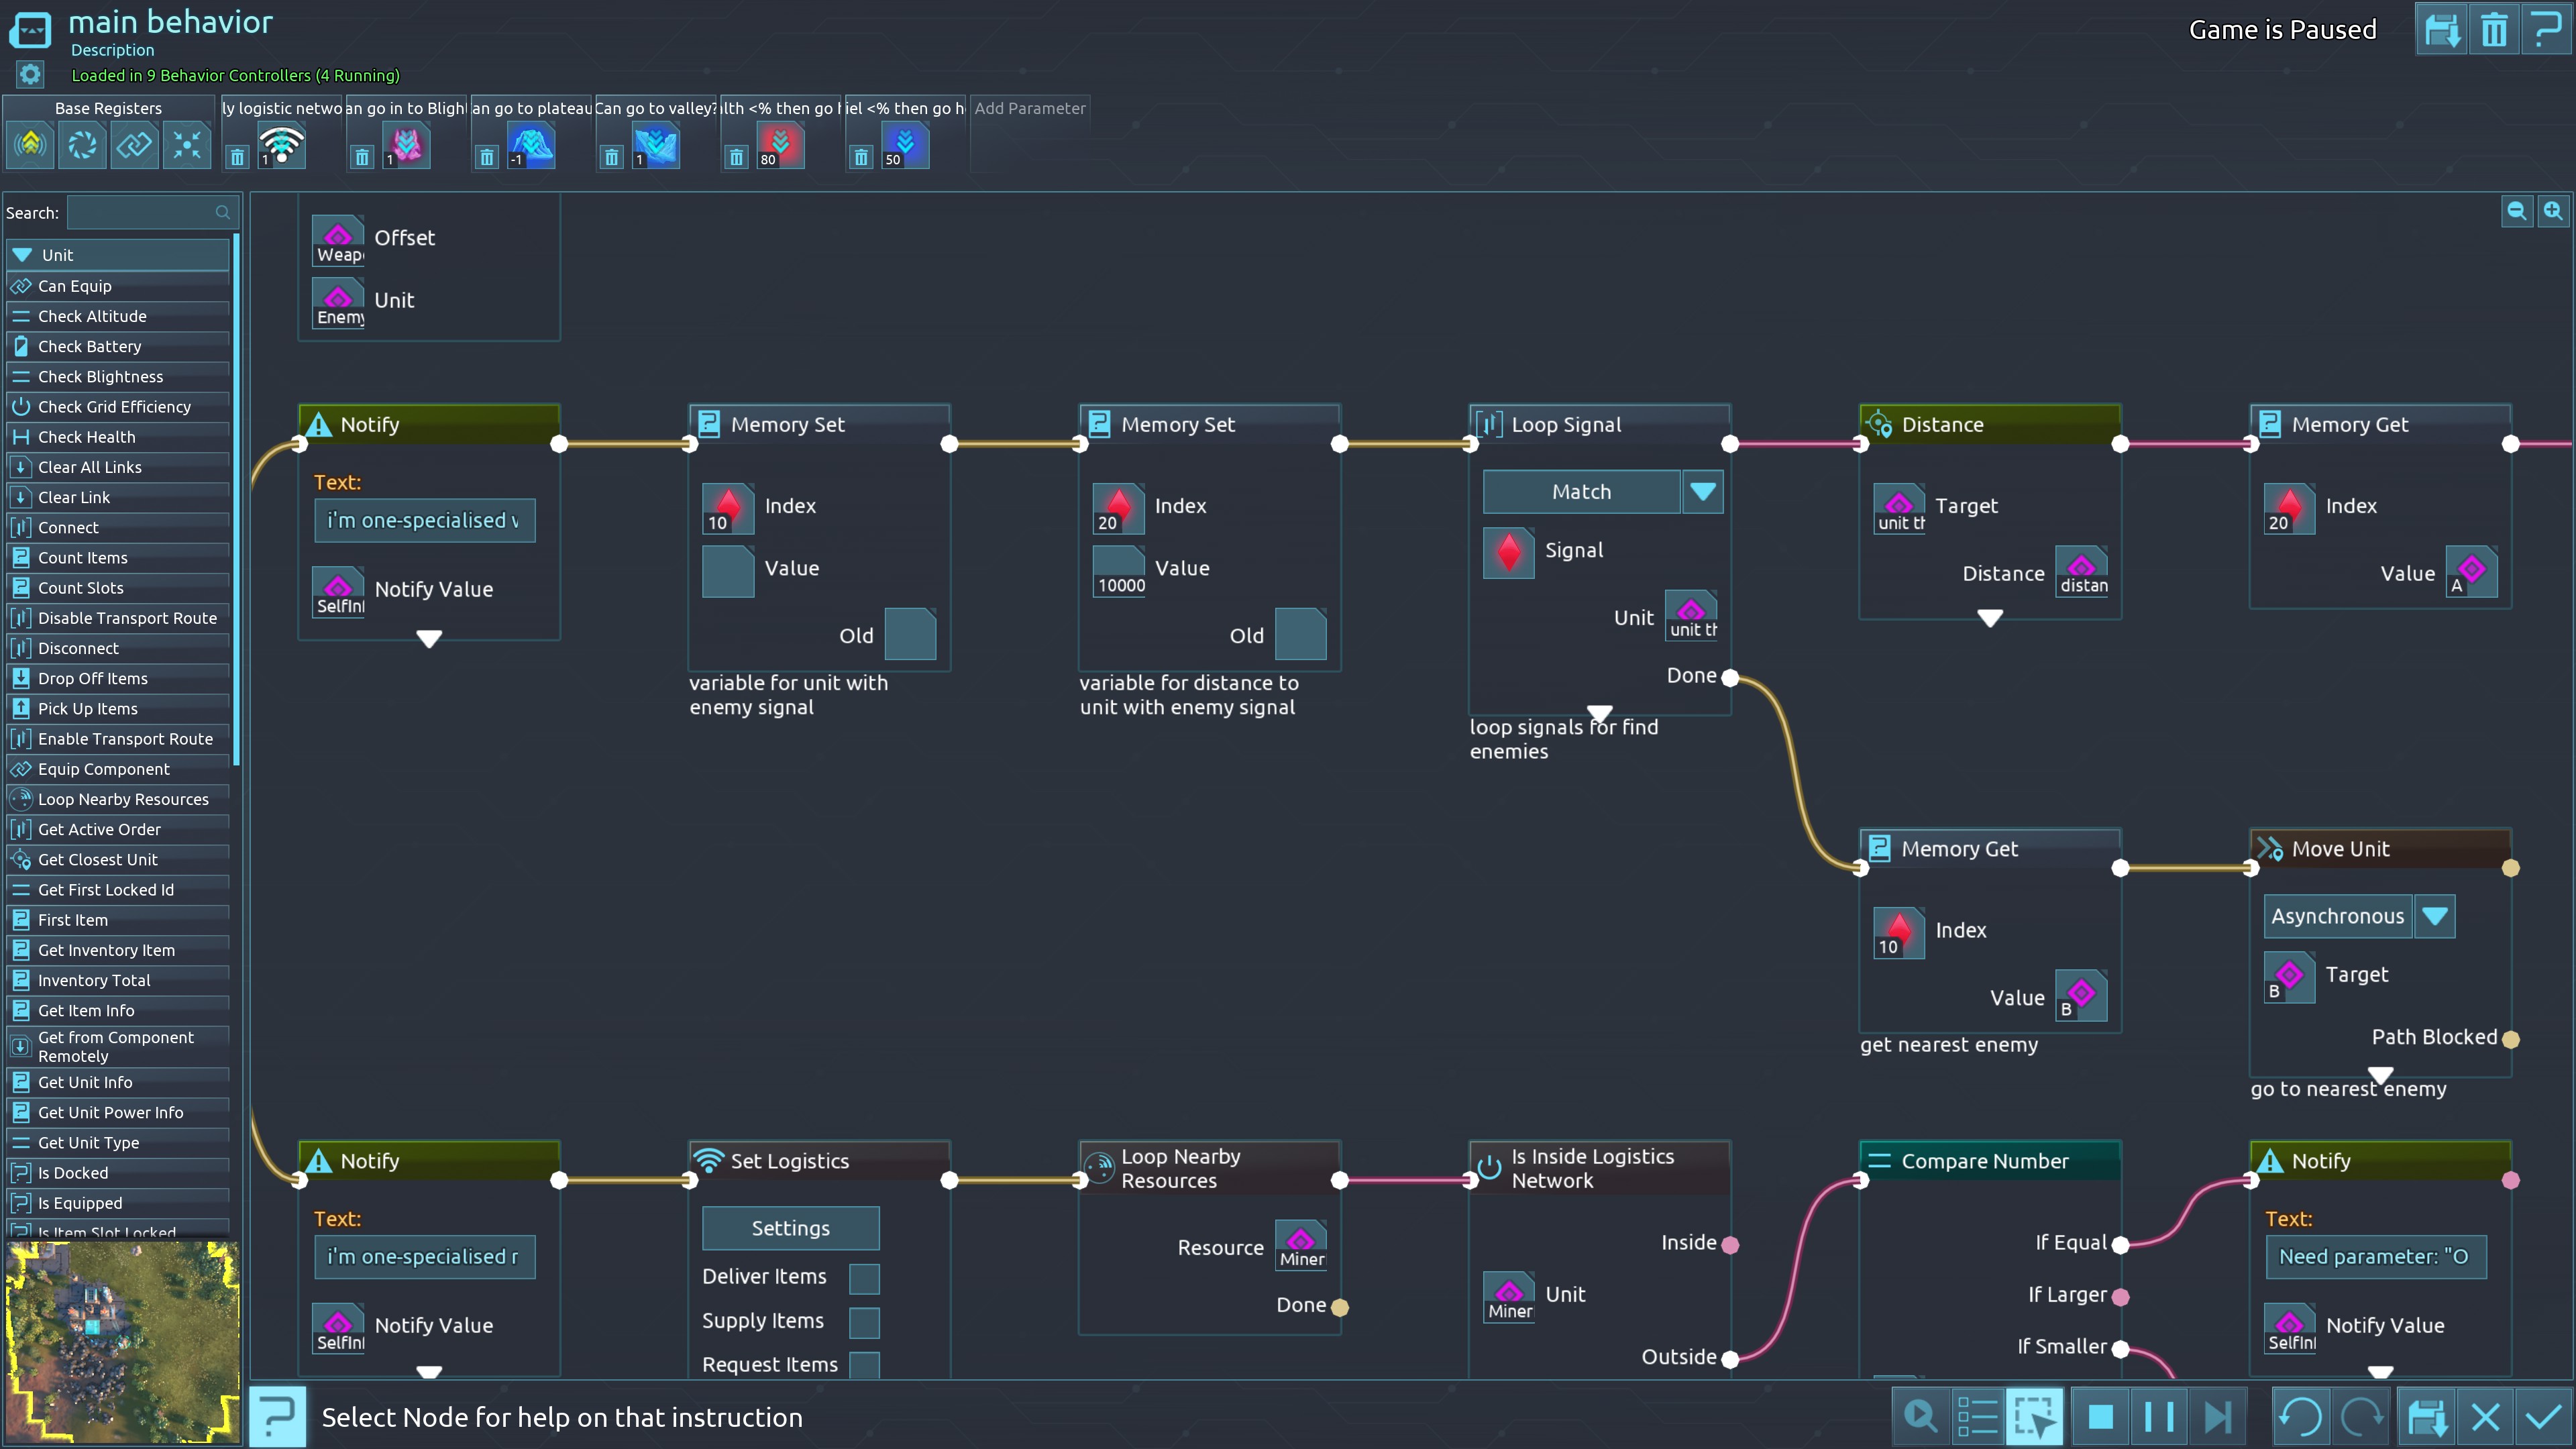Click the Settings button in Set Logistics
Viewport: 2576px width, 1449px height.
point(790,1228)
